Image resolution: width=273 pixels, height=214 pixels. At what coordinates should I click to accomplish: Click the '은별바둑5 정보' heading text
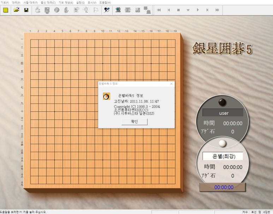131,96
